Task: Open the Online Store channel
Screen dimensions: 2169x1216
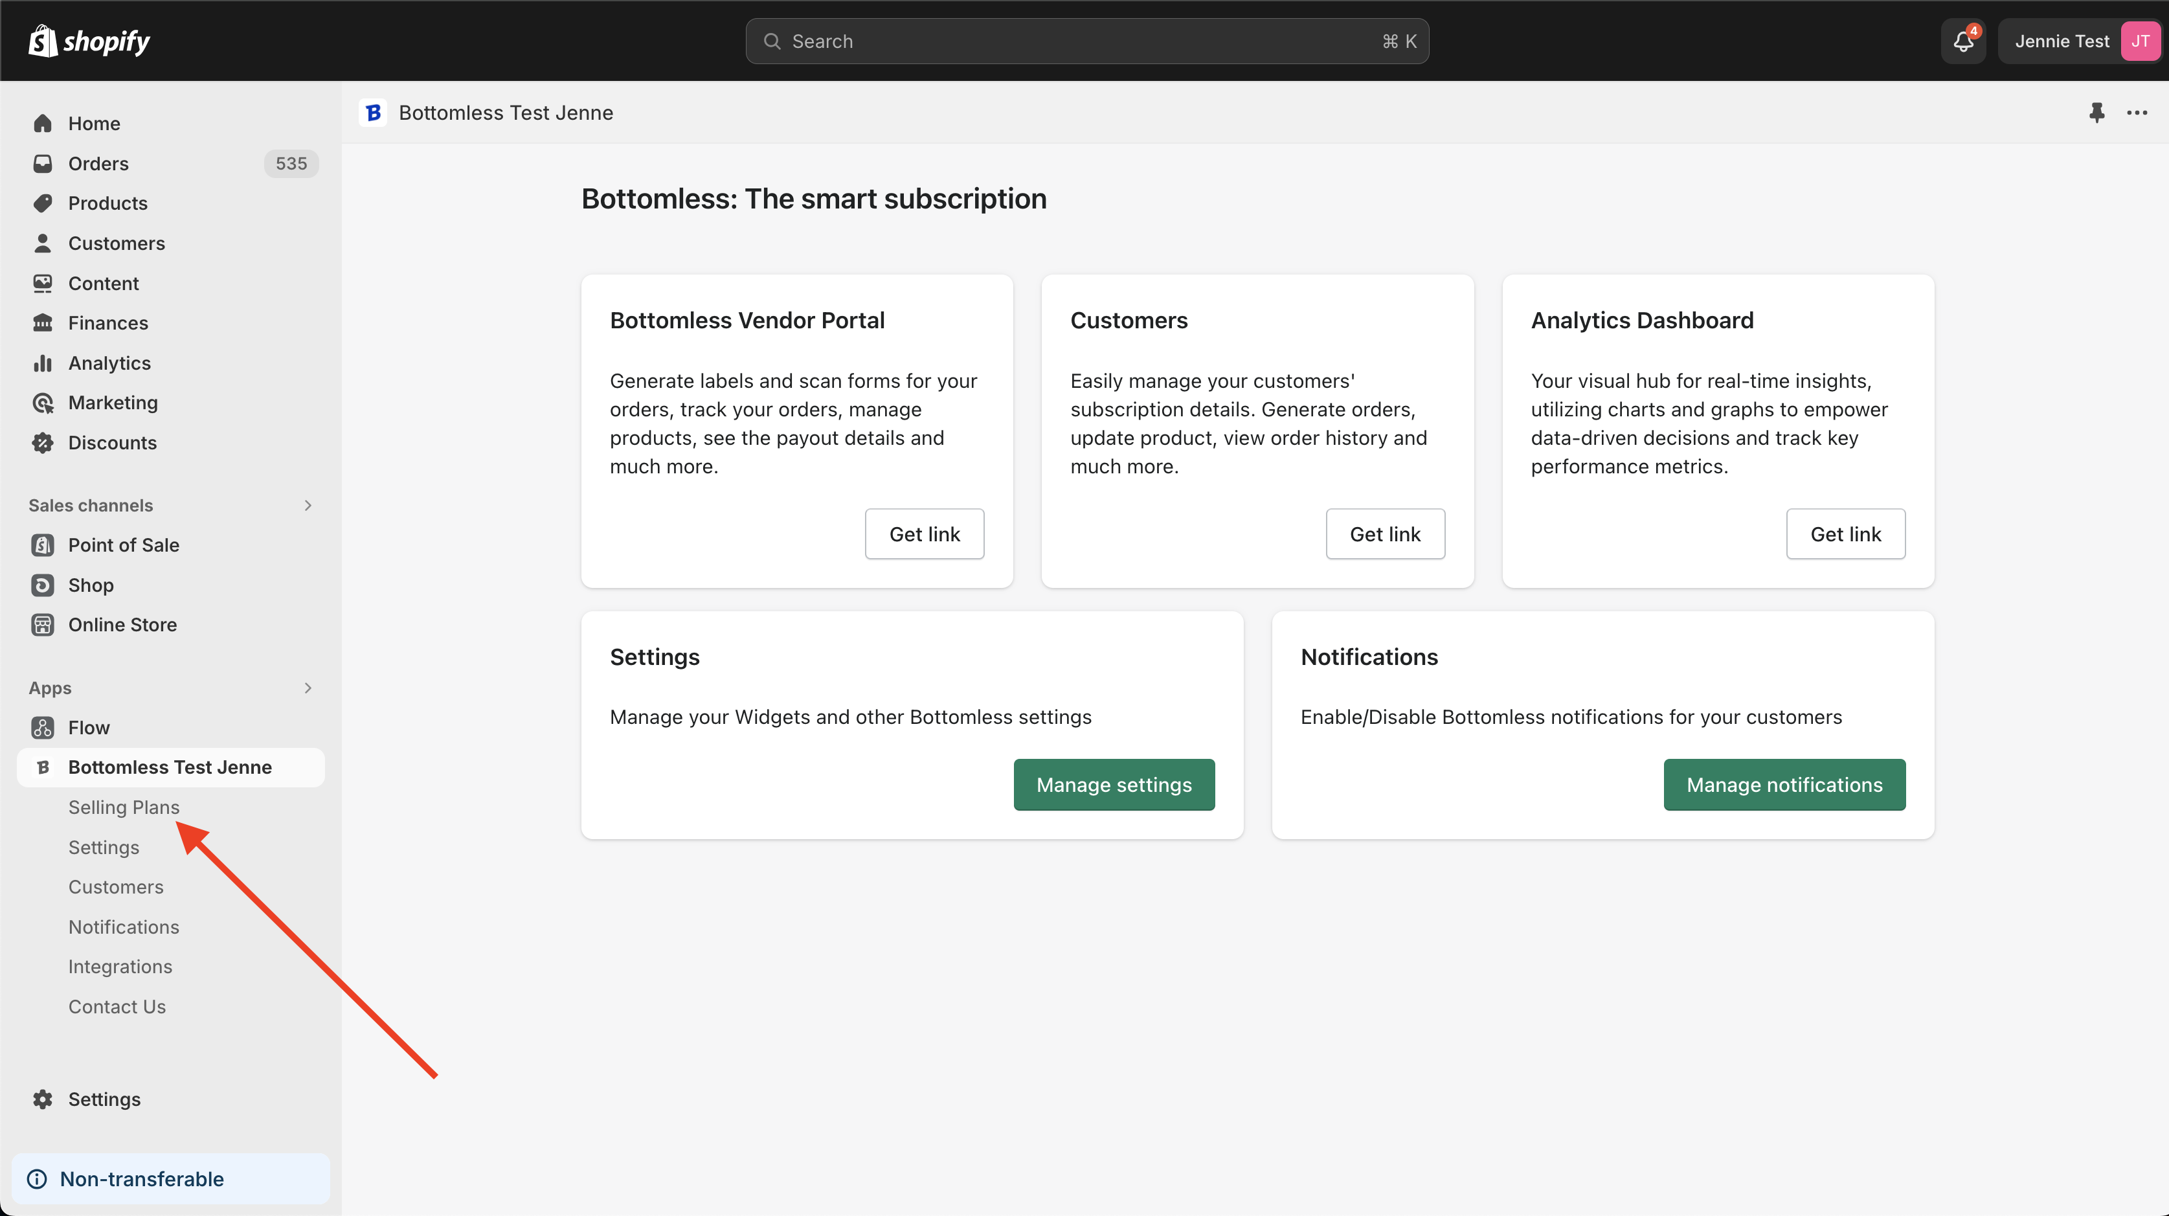Action: point(122,624)
